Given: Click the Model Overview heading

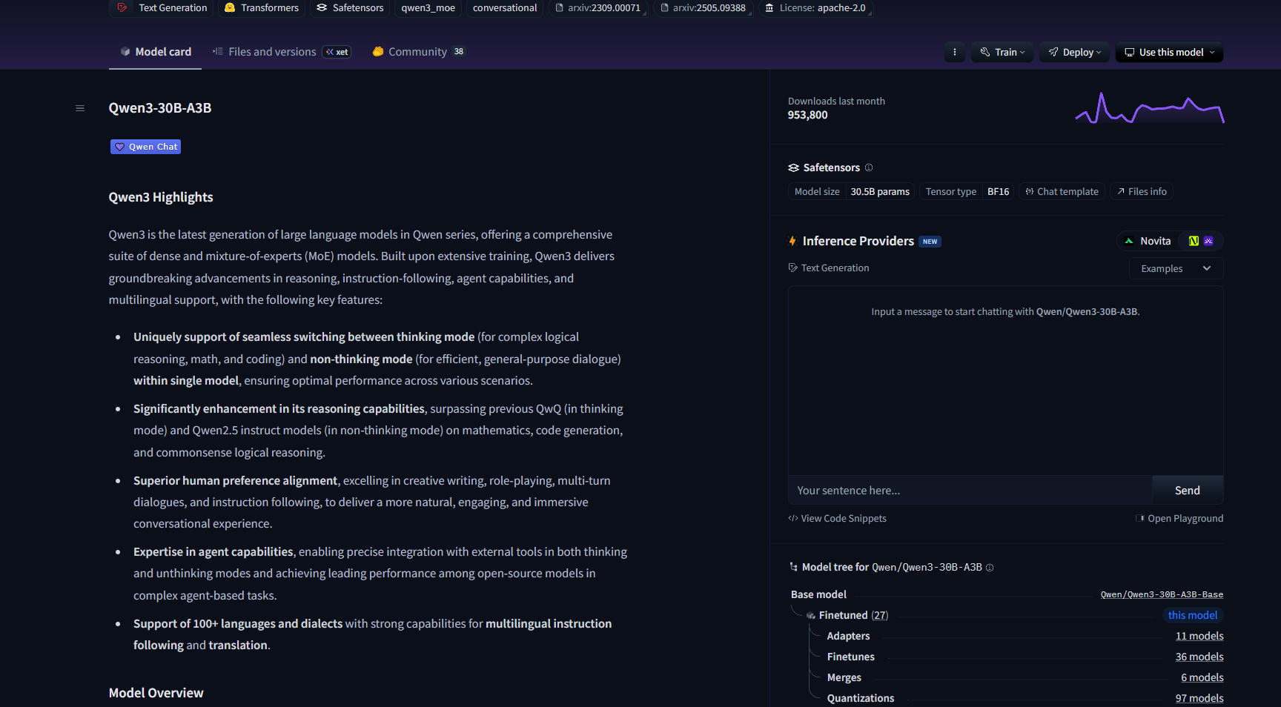Looking at the screenshot, I should [156, 693].
